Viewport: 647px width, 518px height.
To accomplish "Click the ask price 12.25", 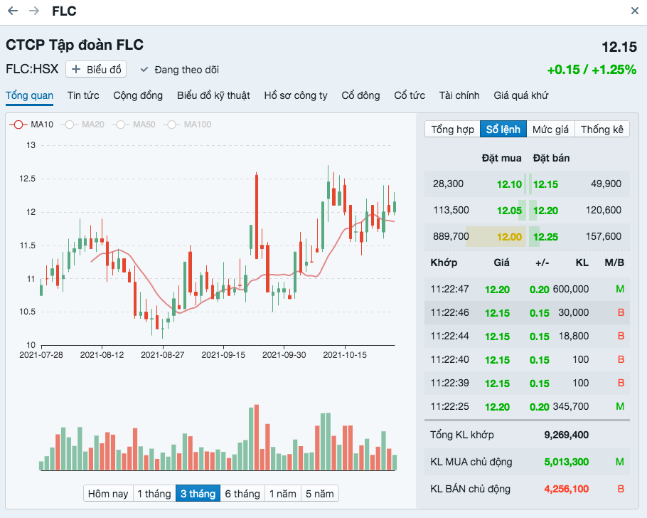I will tap(545, 237).
